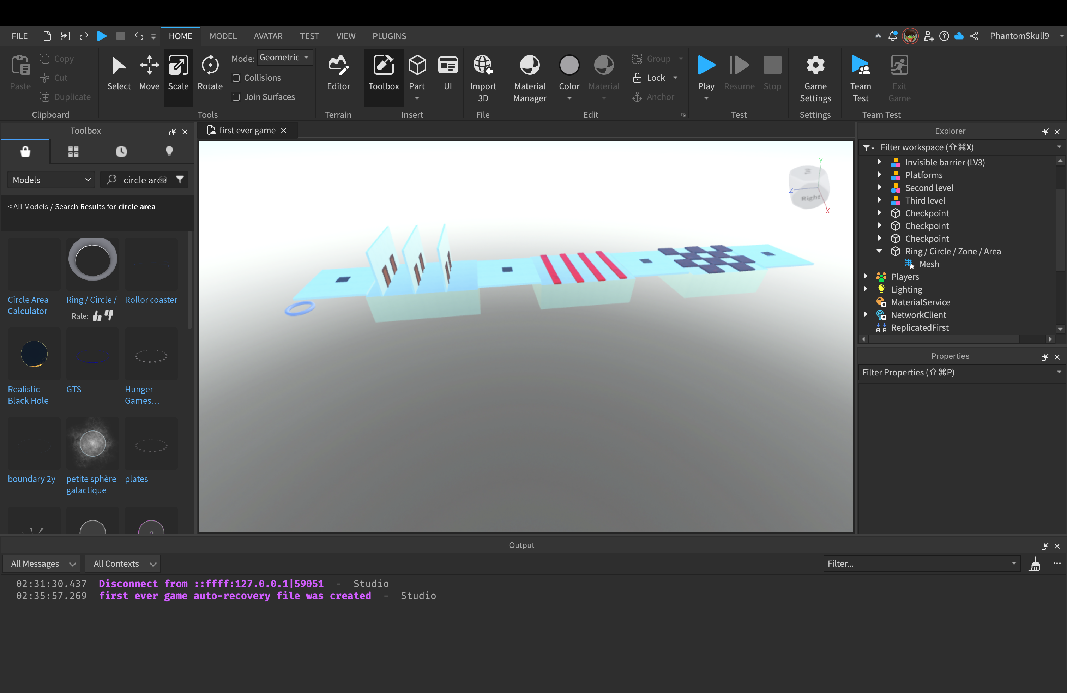Clear the Output log with broom icon

click(x=1035, y=564)
